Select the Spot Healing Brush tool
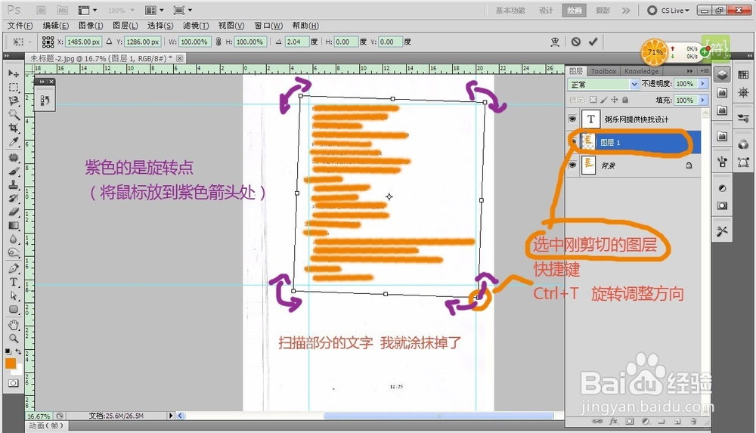Screen dimensions: 756x433 tap(14, 158)
